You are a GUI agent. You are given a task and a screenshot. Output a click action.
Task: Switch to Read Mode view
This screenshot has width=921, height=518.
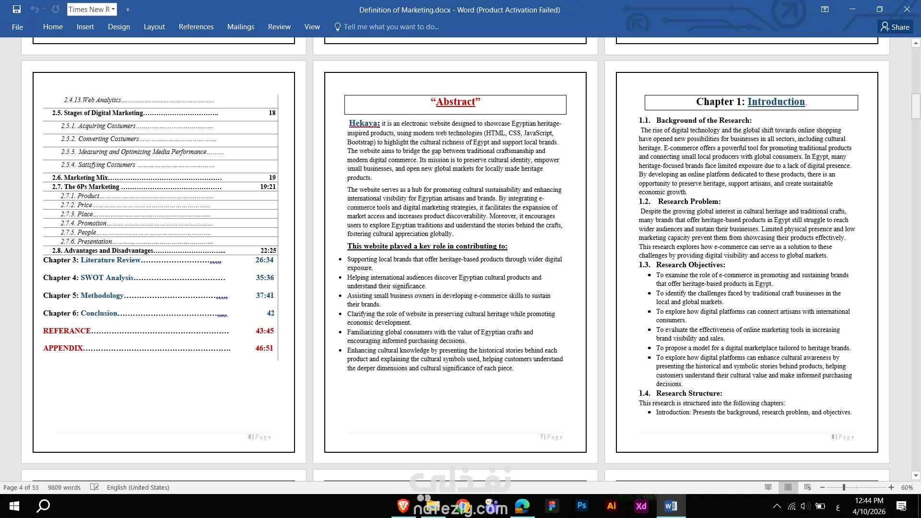point(768,487)
